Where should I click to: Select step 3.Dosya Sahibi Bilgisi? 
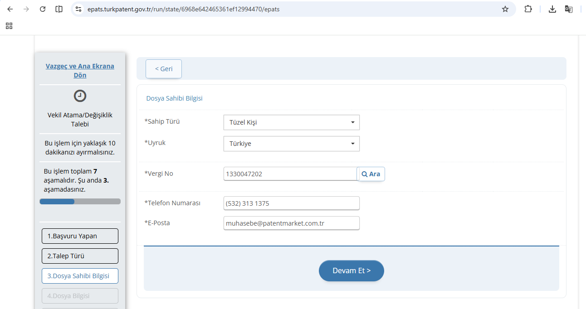80,276
